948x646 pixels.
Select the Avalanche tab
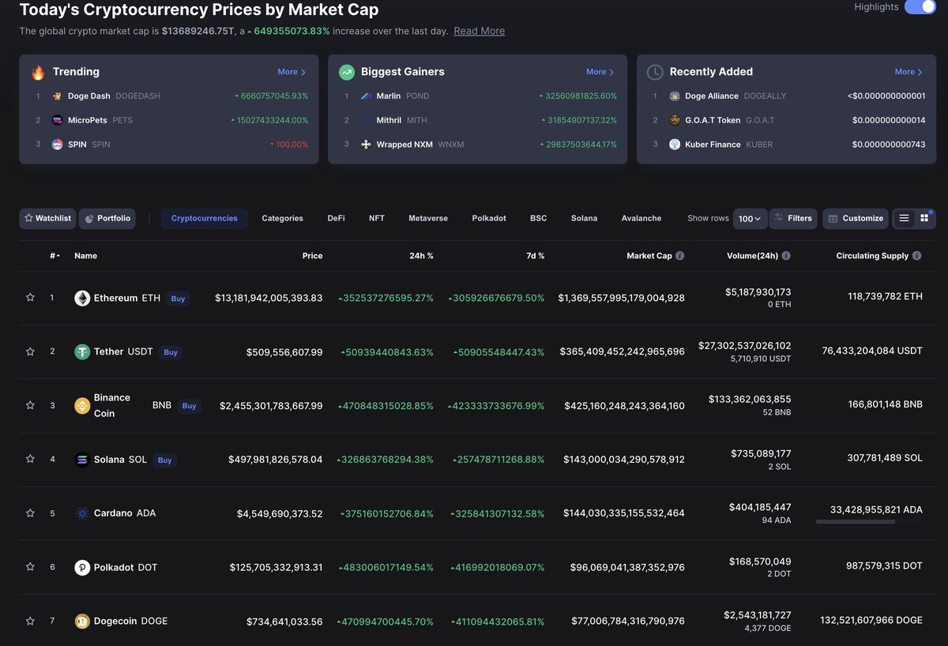click(x=641, y=219)
